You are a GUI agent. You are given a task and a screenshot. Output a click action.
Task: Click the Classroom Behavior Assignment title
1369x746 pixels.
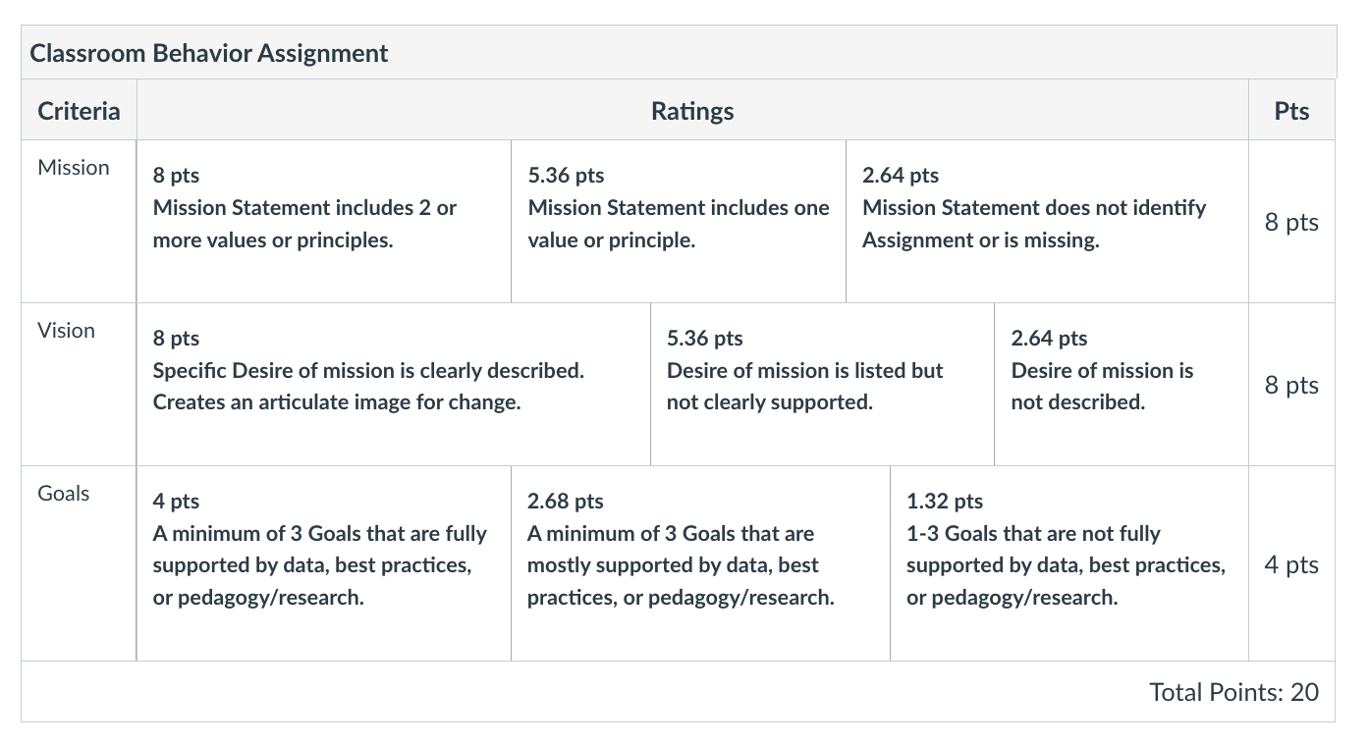coord(209,53)
